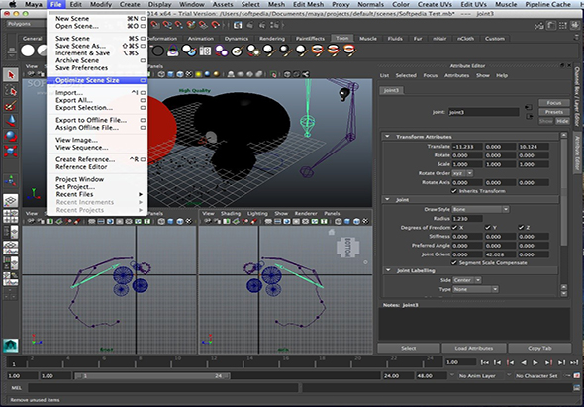Click the go to output connection icon below it
584x407 pixels.
pos(529,117)
